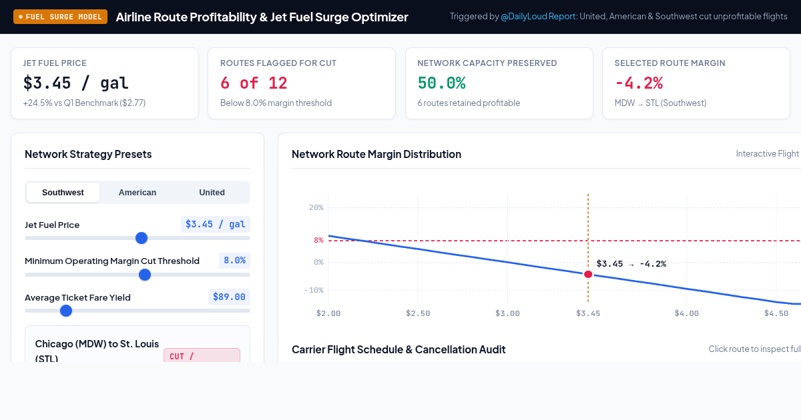801x420 pixels.
Task: Adjust the Minimum Operating Margin Cut Threshold slider
Action: [x=138, y=275]
